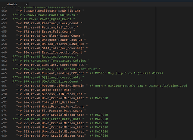Place cursor on SATA_Interfac_Downshift text
193x140 pixels.
point(63,48)
